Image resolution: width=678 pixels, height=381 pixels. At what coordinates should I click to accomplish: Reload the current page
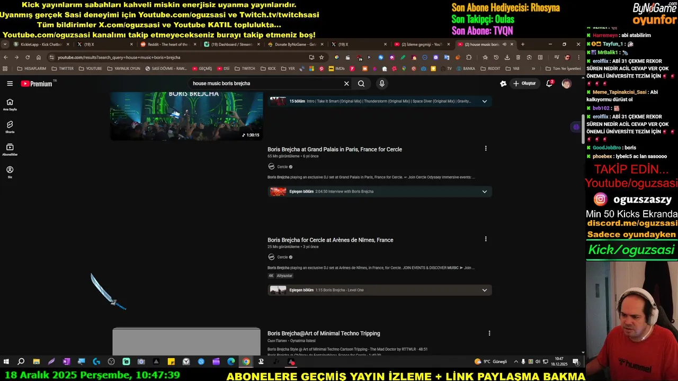[x=28, y=57]
